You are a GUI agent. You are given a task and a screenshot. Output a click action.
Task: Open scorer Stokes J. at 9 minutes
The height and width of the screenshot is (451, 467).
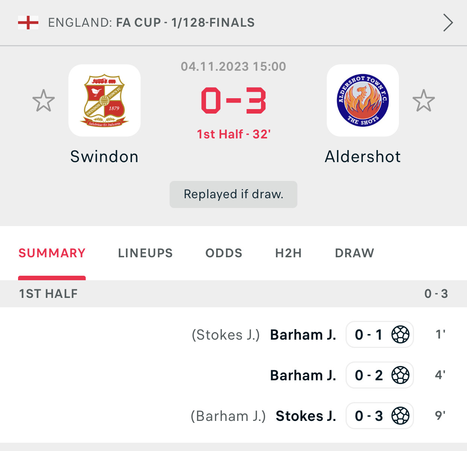point(306,416)
